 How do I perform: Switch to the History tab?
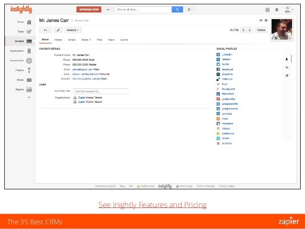coord(58,40)
